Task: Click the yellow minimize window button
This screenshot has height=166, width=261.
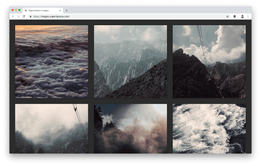Action: pos(16,10)
